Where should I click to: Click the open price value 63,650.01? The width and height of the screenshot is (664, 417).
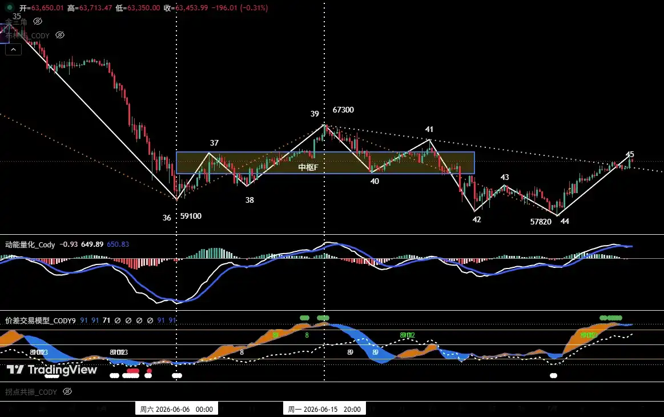47,7
